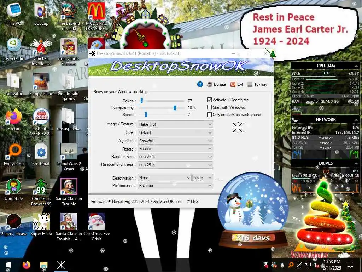
Task: Open the Rotate dropdown showing Enable
Action: pyautogui.click(x=175, y=149)
